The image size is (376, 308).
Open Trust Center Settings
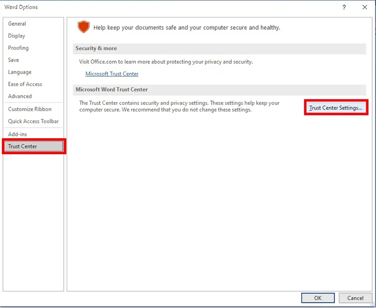point(335,108)
